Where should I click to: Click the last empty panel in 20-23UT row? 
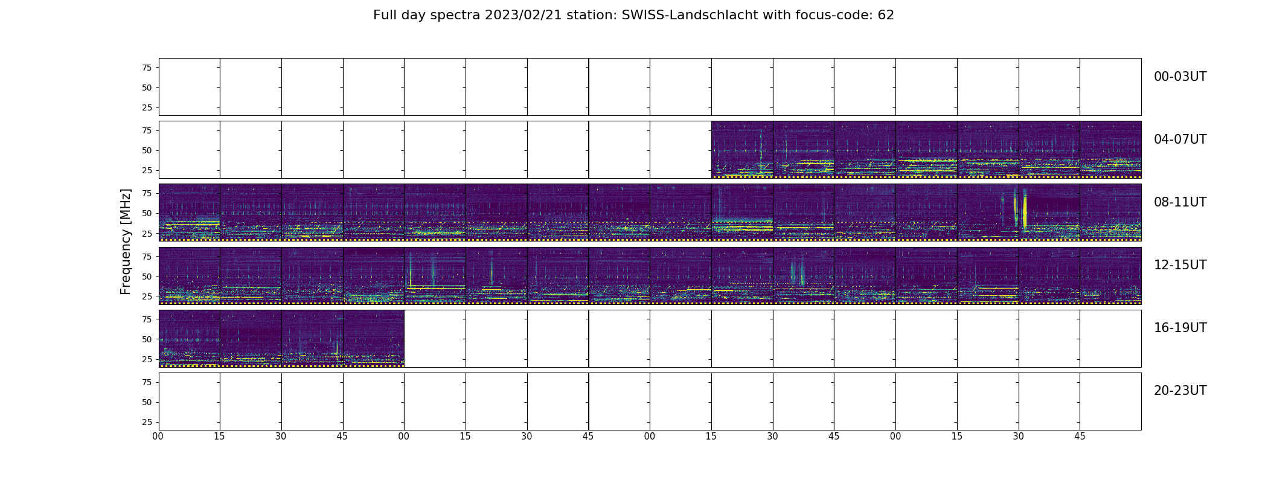[1110, 401]
